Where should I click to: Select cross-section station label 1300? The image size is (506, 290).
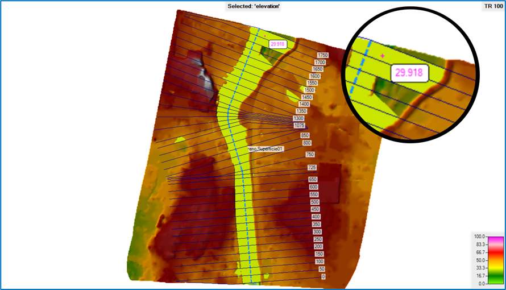[298, 118]
